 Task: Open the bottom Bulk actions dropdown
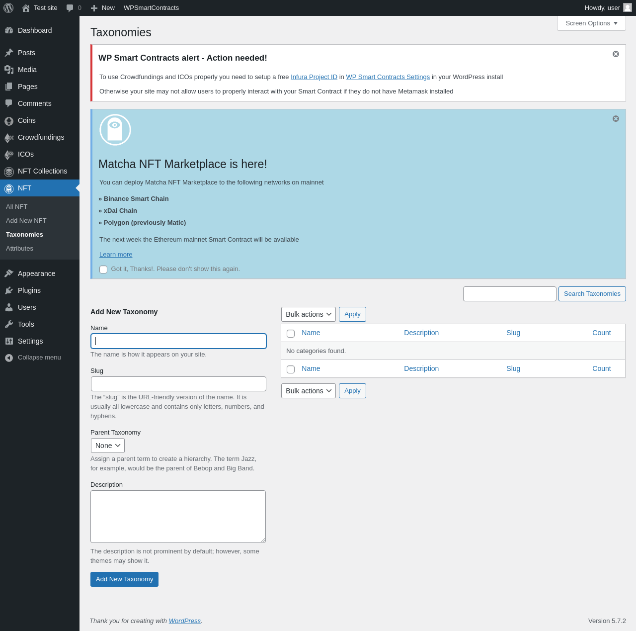click(309, 391)
